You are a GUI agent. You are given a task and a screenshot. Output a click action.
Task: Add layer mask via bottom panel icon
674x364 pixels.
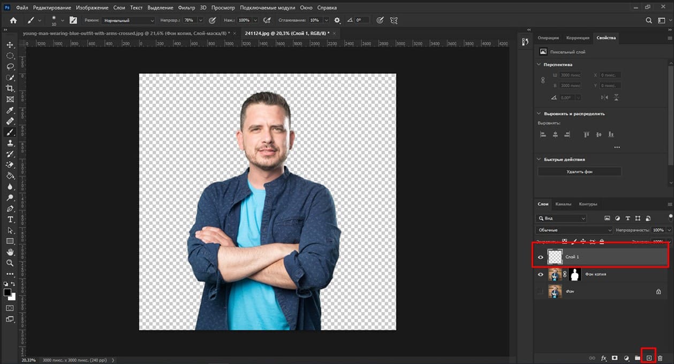tap(615, 358)
